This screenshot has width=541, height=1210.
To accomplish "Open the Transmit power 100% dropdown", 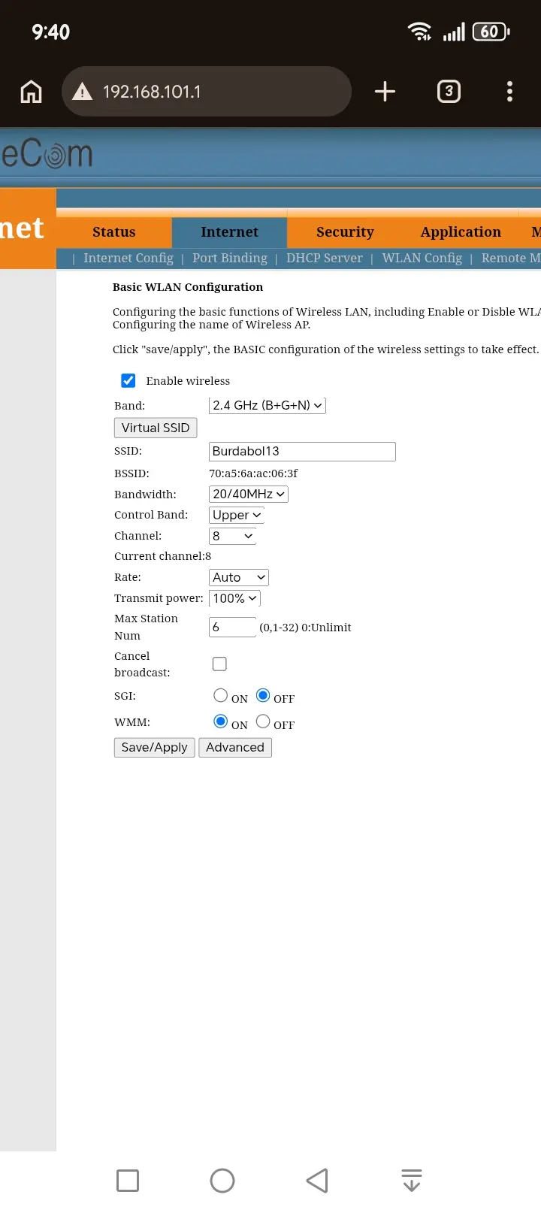I will tap(234, 598).
